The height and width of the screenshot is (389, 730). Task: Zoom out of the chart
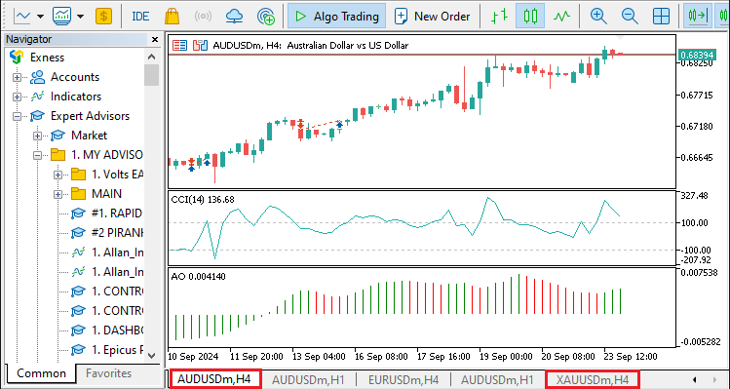click(630, 17)
